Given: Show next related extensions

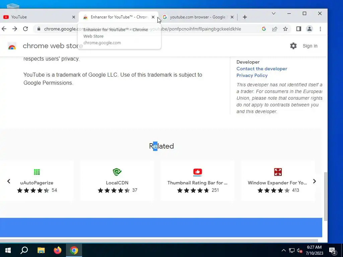Looking at the screenshot, I should point(314,181).
